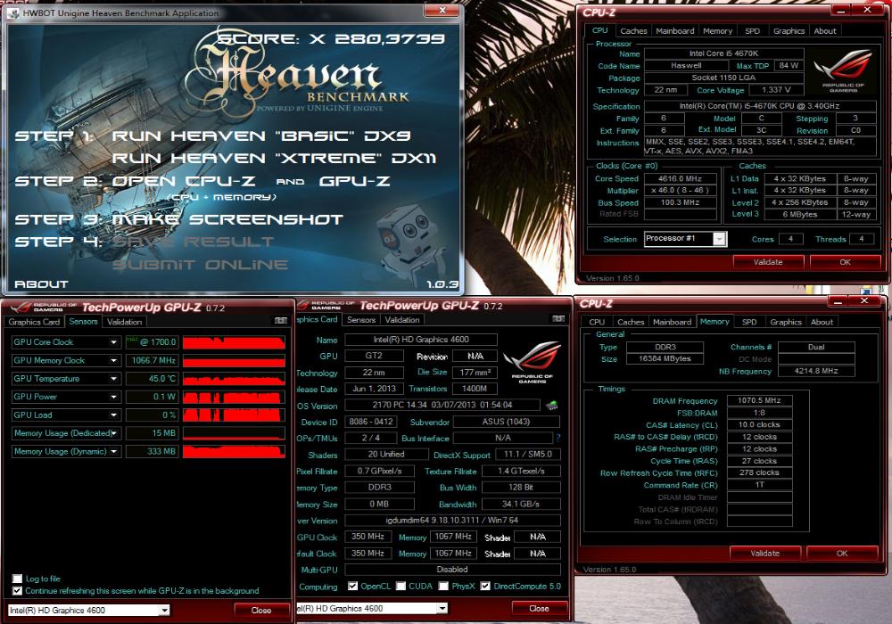Click the Bandwidth value 34.1 GB/s
Viewport: 892px width, 624px height.
pos(521,504)
